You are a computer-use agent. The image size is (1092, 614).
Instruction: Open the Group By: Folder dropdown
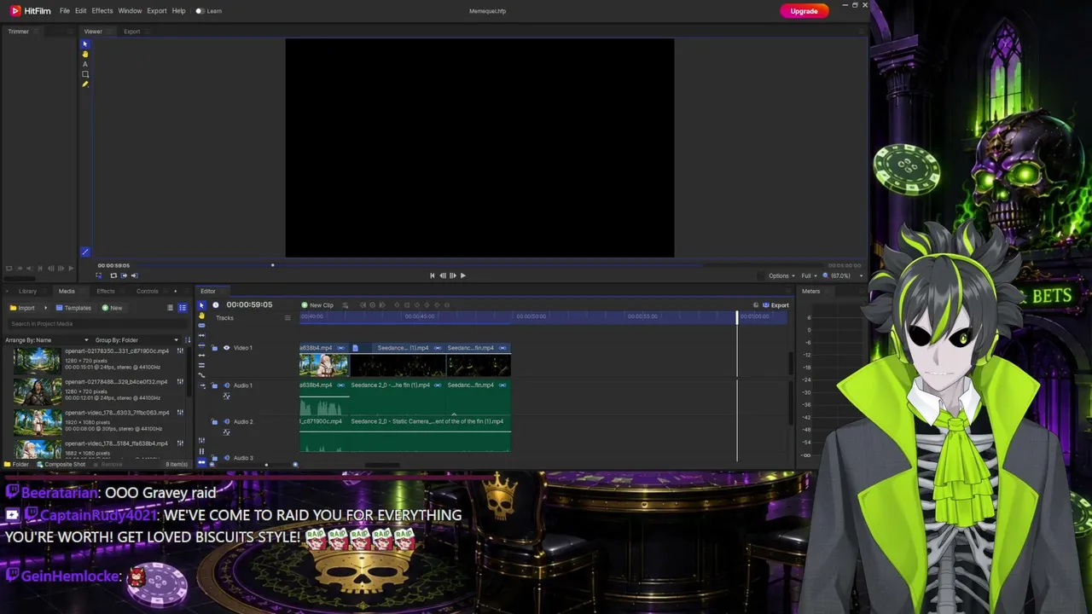(136, 340)
